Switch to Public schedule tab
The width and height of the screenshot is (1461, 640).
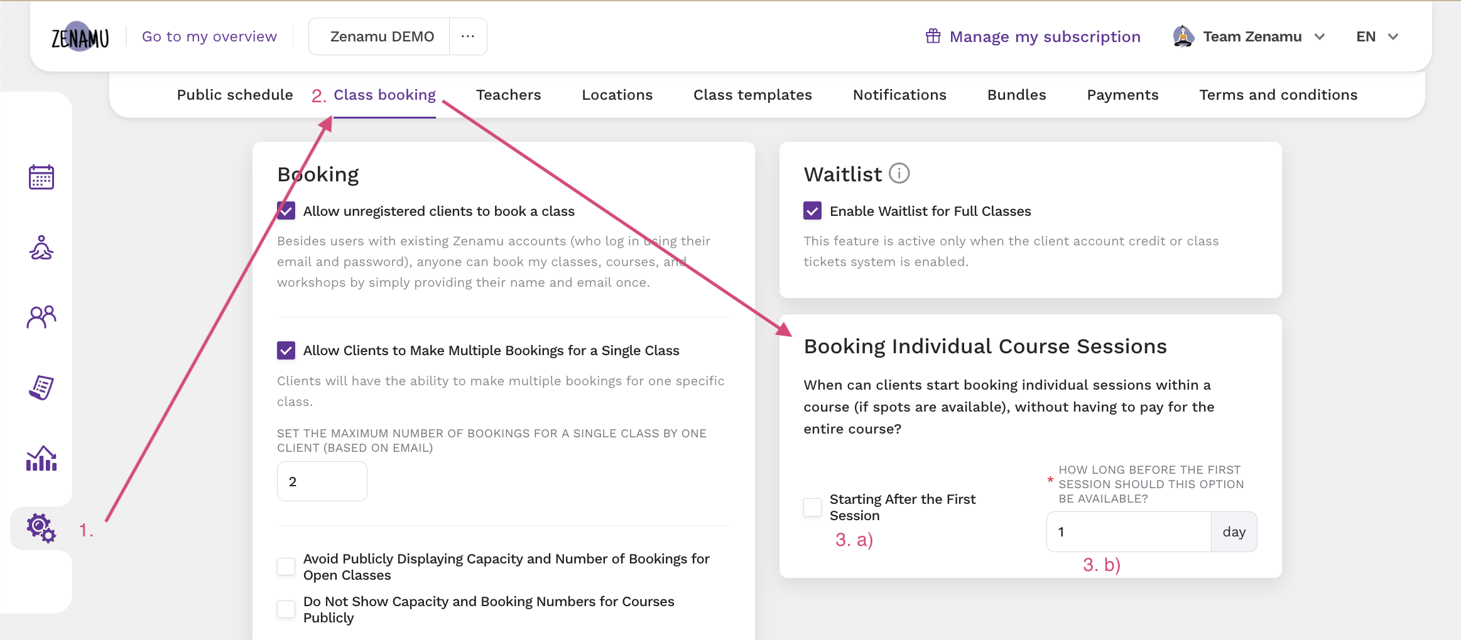click(x=235, y=95)
